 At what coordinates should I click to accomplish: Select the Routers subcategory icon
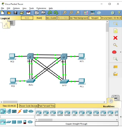(3, 122)
